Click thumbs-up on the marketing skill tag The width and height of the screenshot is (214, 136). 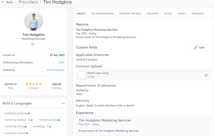coord(50,126)
